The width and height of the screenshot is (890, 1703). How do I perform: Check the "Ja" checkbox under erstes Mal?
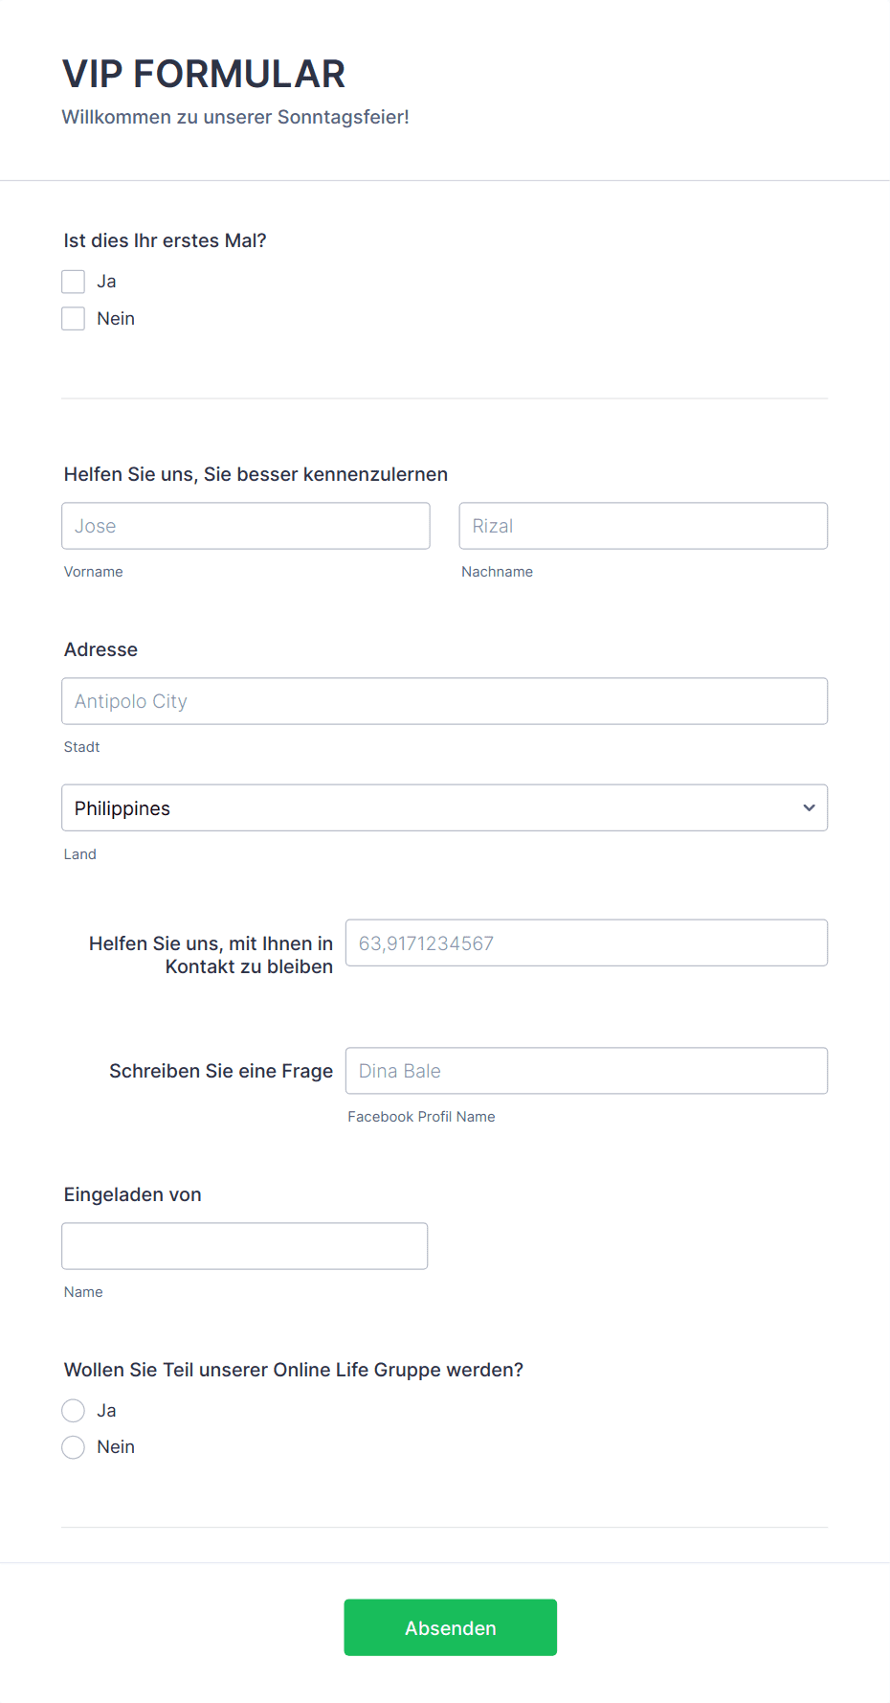tap(73, 281)
